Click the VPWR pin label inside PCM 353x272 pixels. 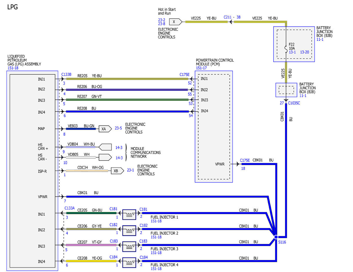click(x=220, y=164)
